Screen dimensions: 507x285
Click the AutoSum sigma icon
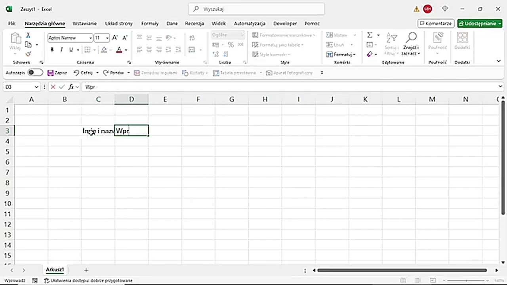point(370,35)
